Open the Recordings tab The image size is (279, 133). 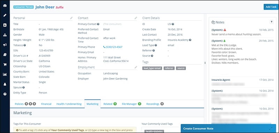(x=155, y=104)
